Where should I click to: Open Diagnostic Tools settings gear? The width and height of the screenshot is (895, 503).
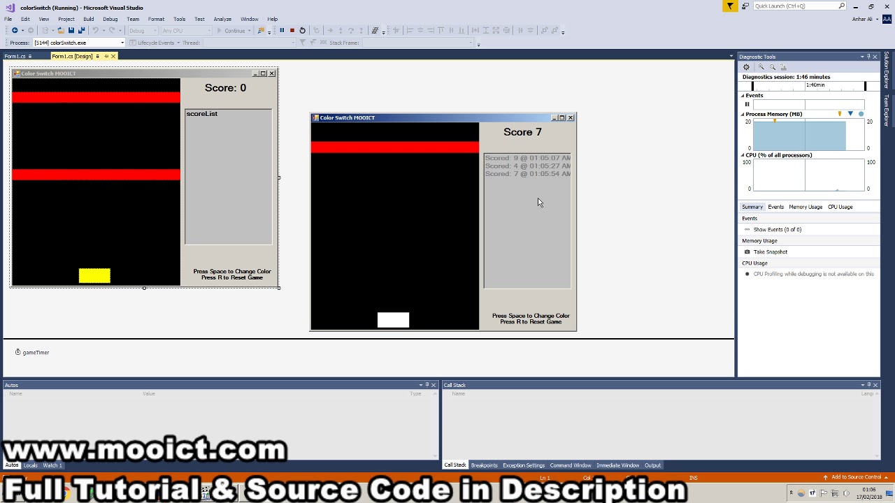(x=746, y=67)
